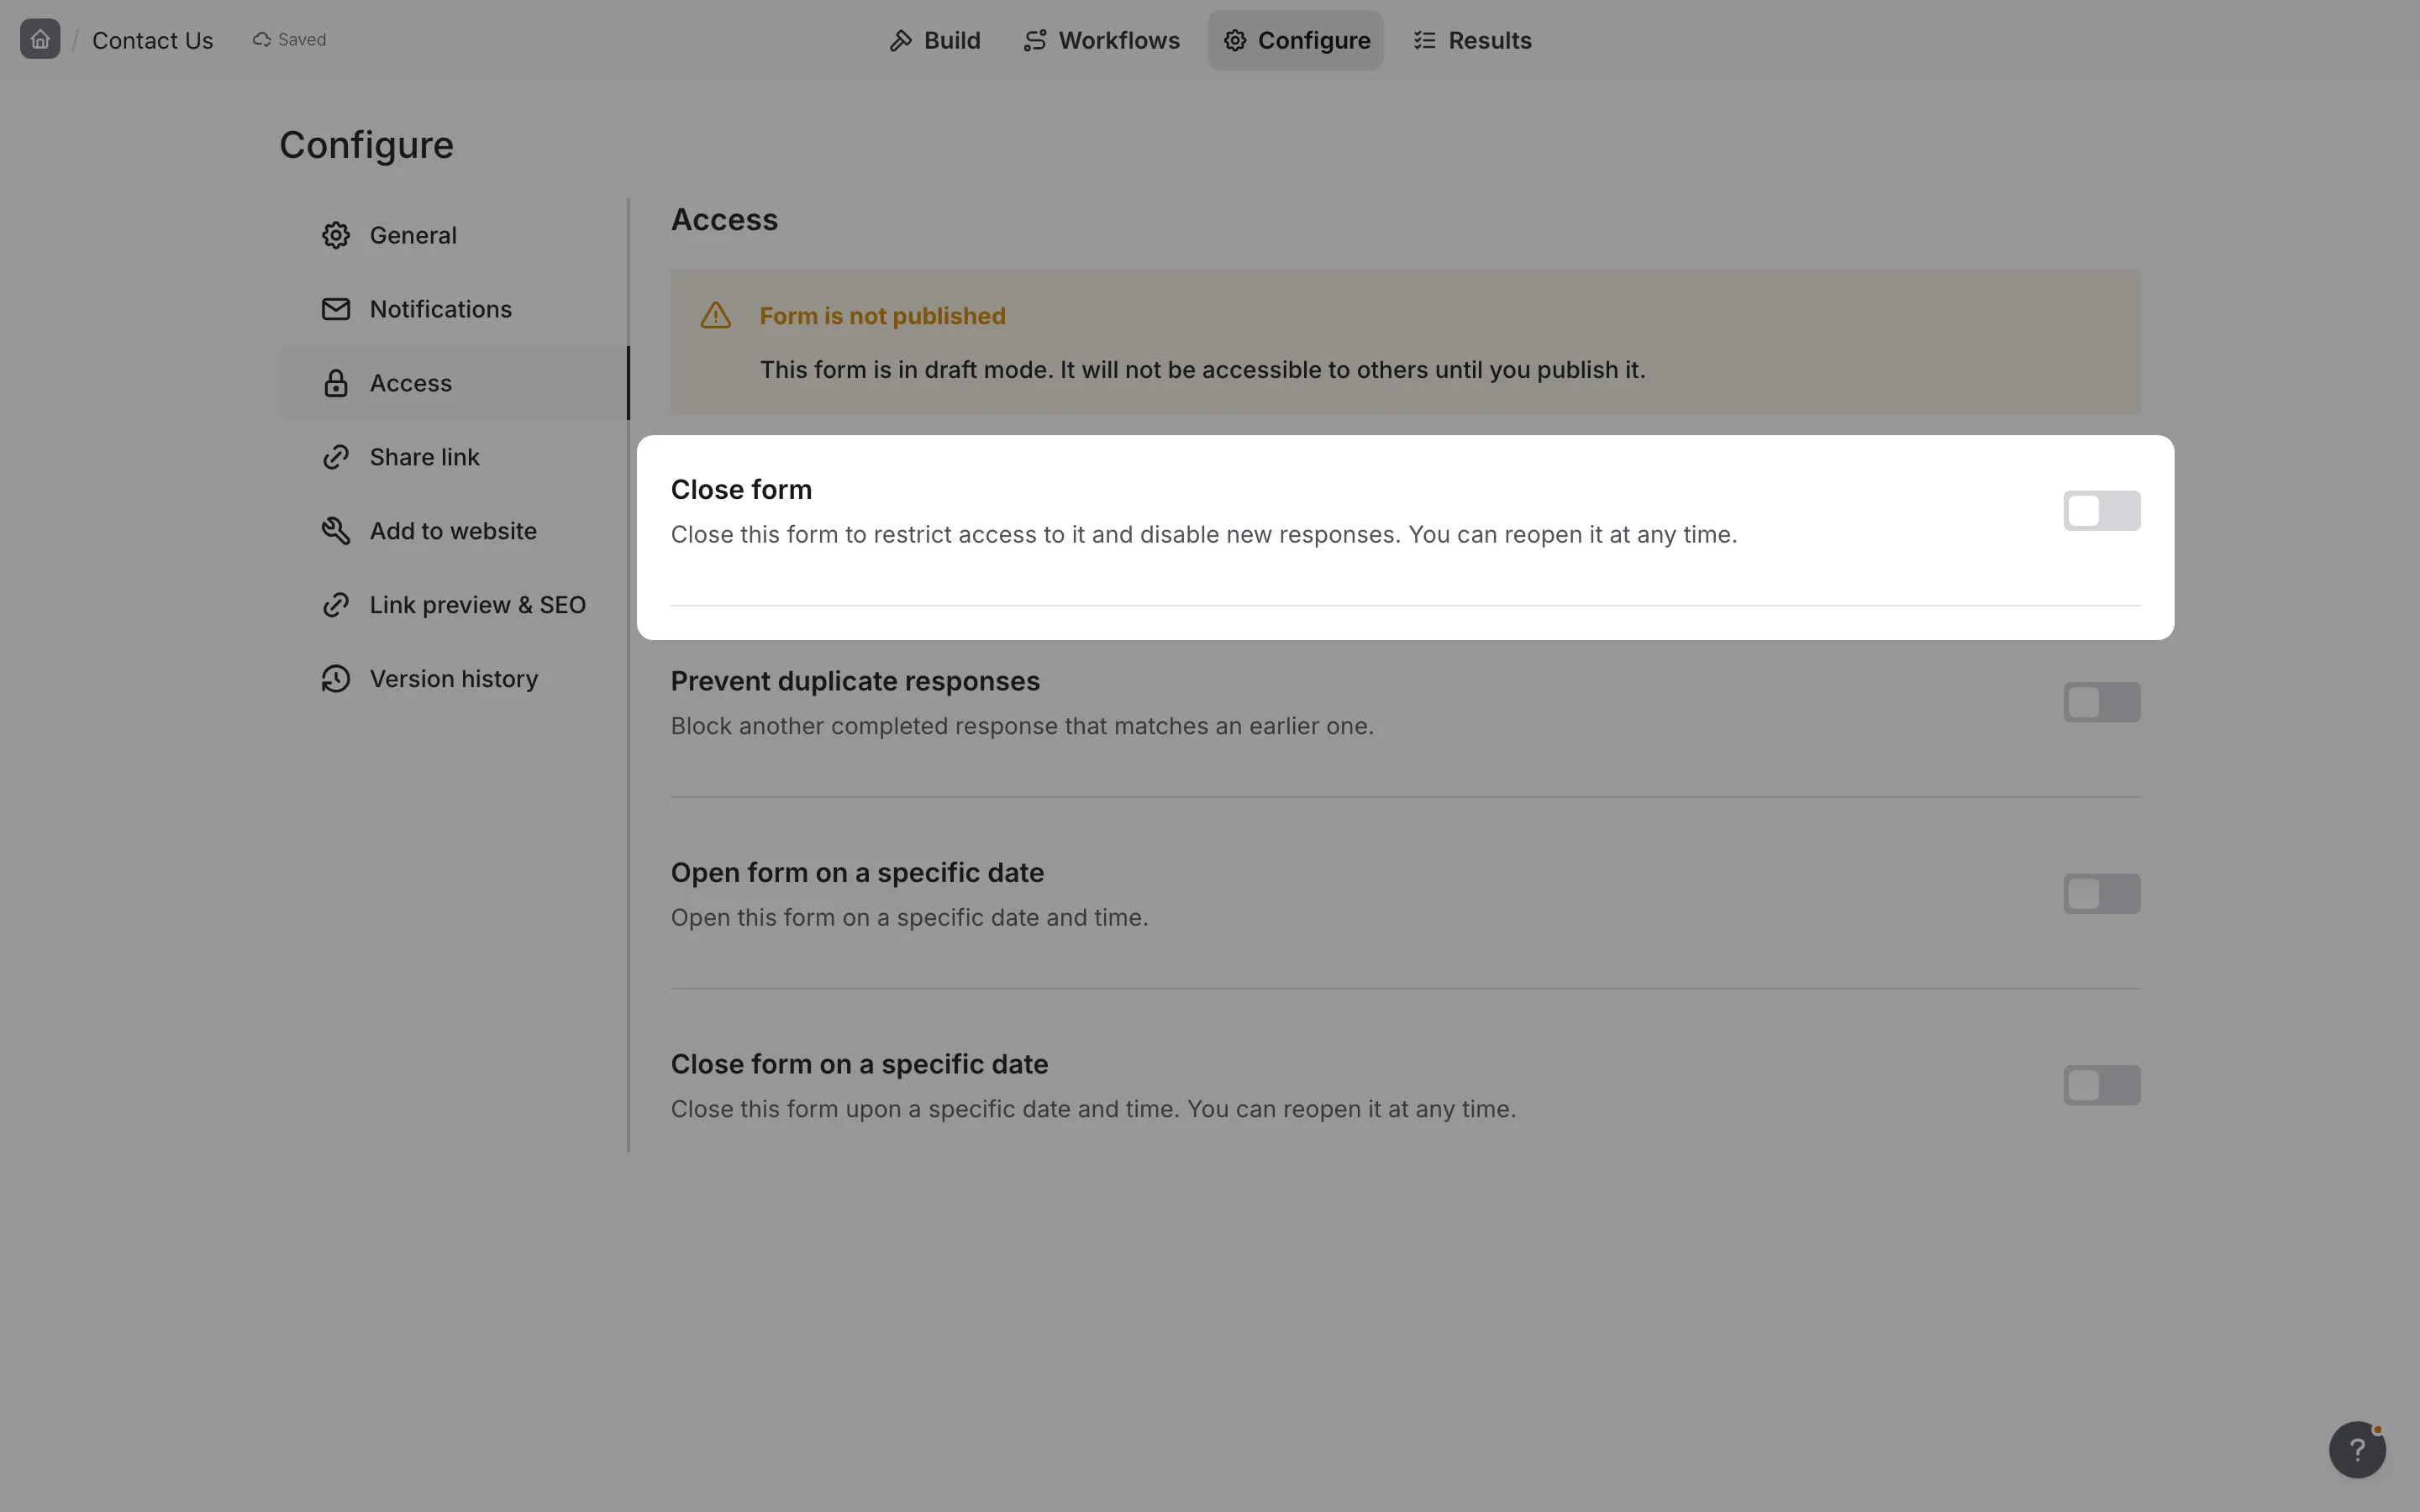
Task: Switch to the Workflows tab
Action: click(1102, 40)
